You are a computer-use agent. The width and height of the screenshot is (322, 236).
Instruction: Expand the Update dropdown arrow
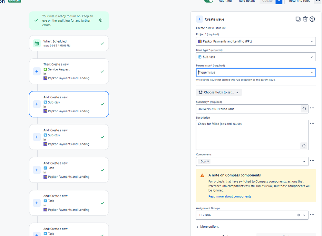coord(279,1)
